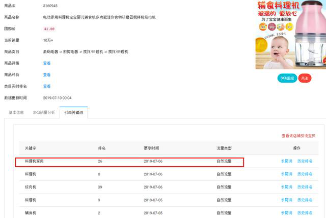Click the 排名 column header

pyautogui.click(x=101, y=148)
